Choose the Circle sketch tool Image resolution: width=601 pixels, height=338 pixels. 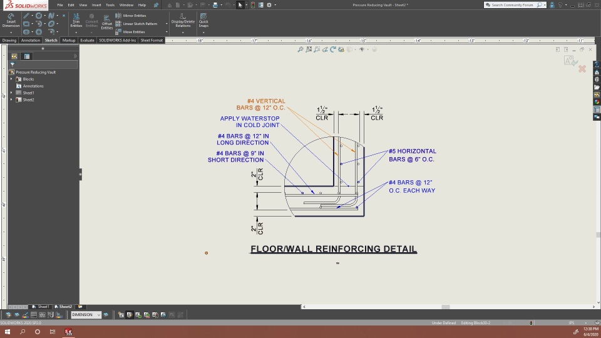pyautogui.click(x=39, y=16)
